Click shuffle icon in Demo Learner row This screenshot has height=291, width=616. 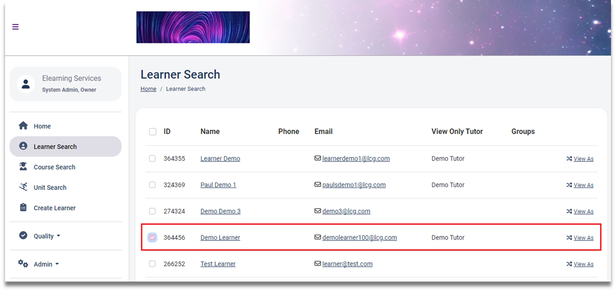[569, 238]
